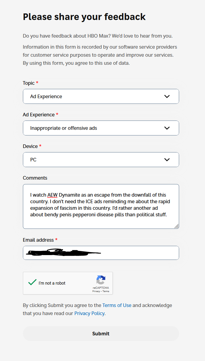The image size is (205, 361).
Task: Click the chevron arrow in the Device field
Action: [x=167, y=160]
